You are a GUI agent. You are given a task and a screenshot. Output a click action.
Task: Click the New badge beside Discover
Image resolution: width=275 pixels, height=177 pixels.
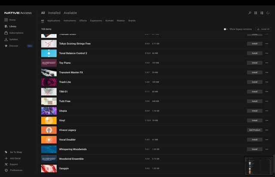point(30,46)
